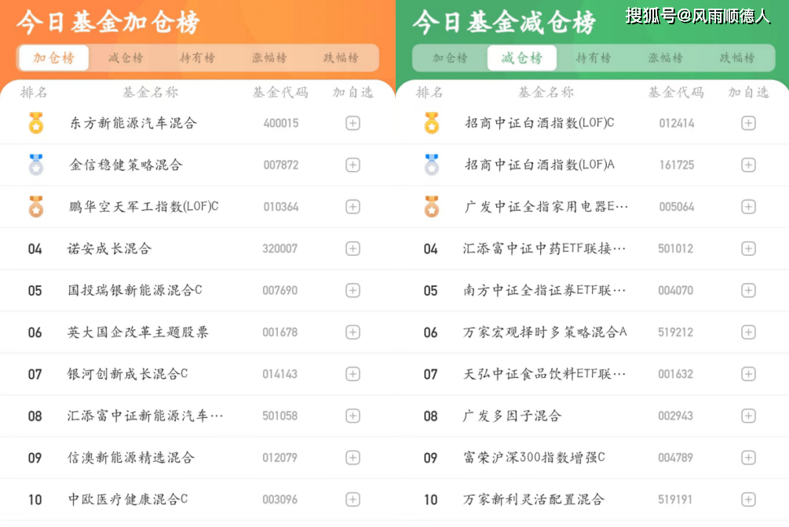Add 招商中证白酒指数(LOF)C to watchlist
This screenshot has height=527, width=789.
coord(748,123)
